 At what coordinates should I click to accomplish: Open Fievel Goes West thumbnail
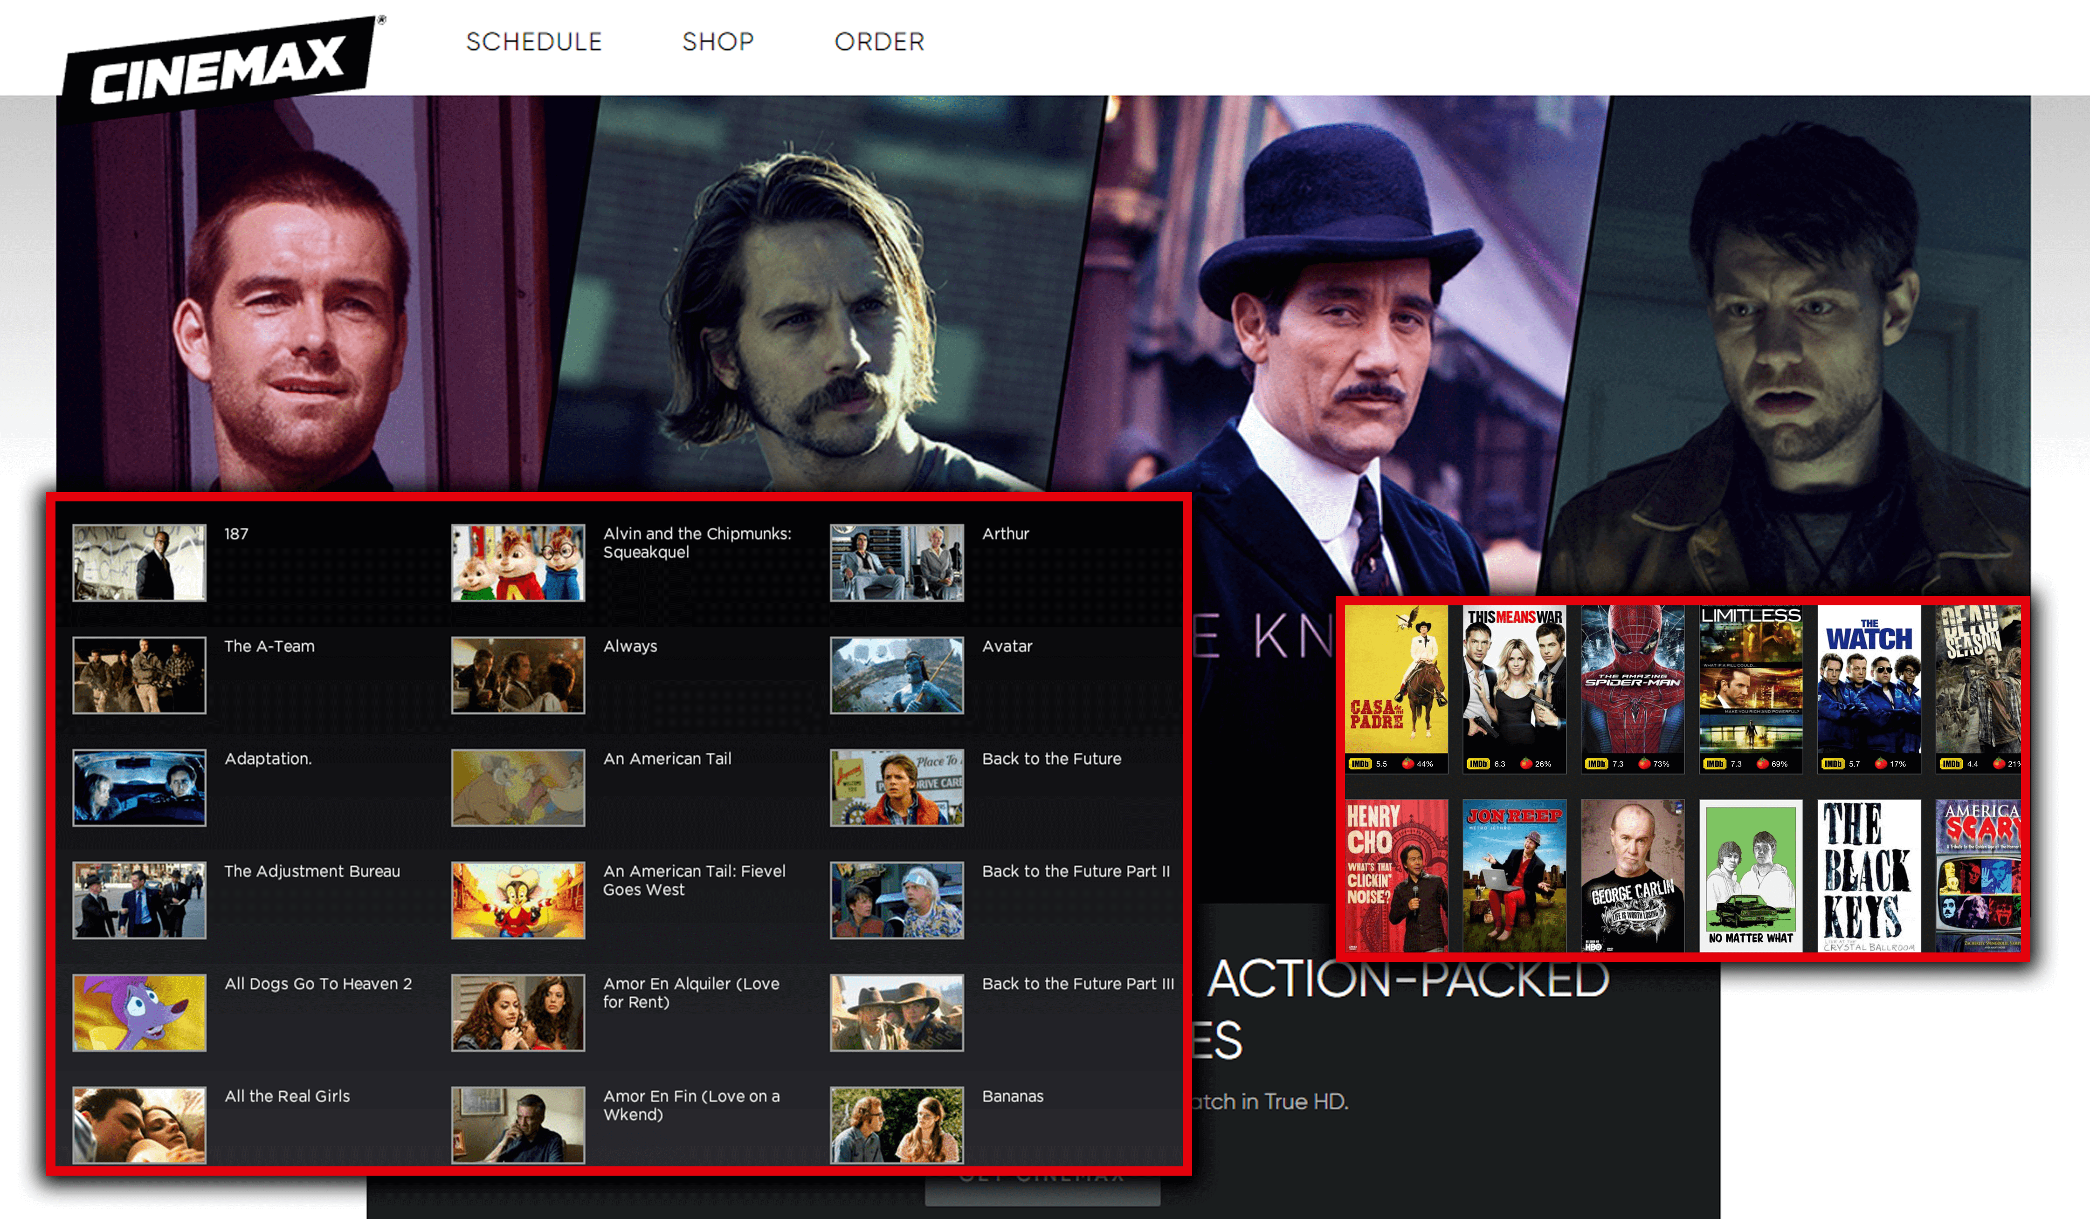click(518, 900)
